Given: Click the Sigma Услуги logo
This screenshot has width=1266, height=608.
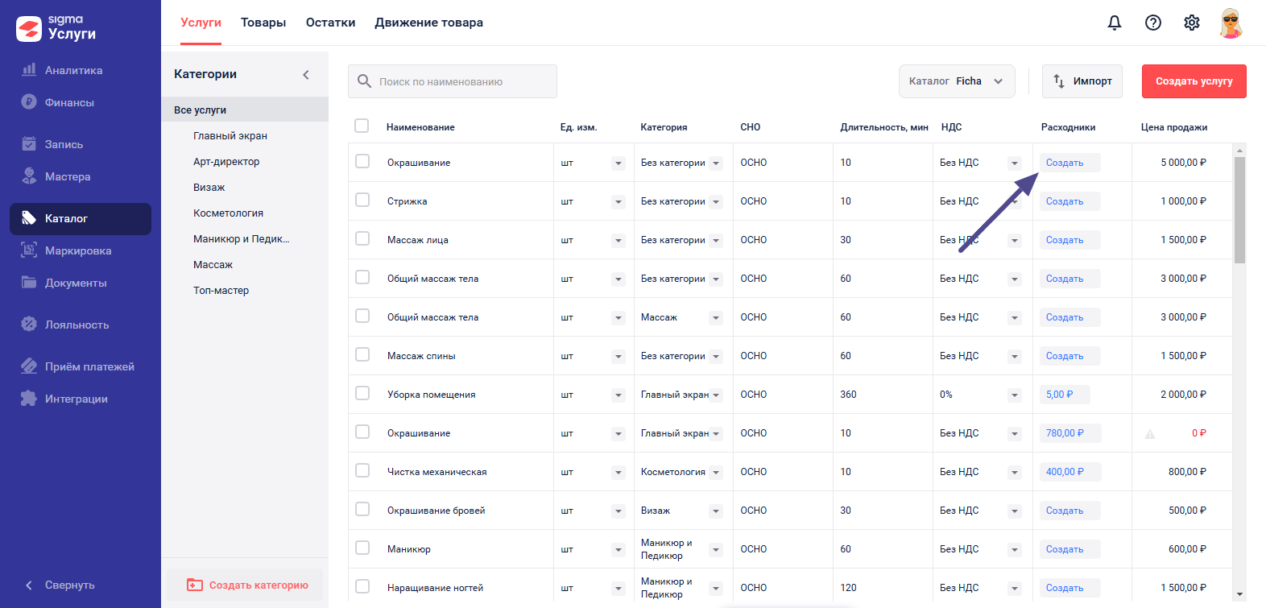Looking at the screenshot, I should tap(56, 27).
